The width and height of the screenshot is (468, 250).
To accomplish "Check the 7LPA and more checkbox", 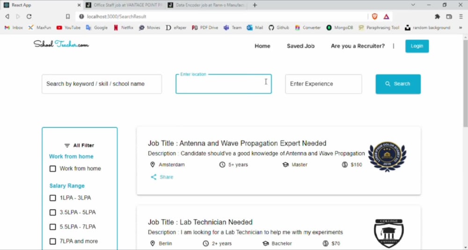I will click(x=52, y=241).
